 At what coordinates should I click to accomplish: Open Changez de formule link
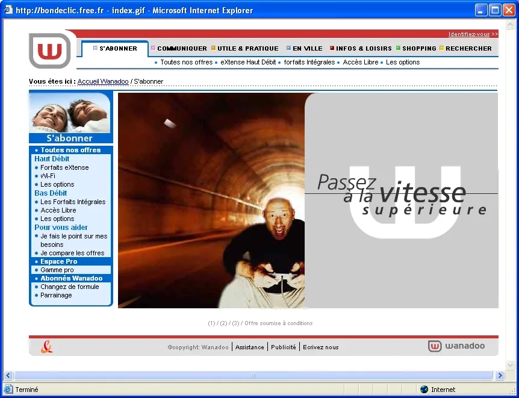click(69, 287)
